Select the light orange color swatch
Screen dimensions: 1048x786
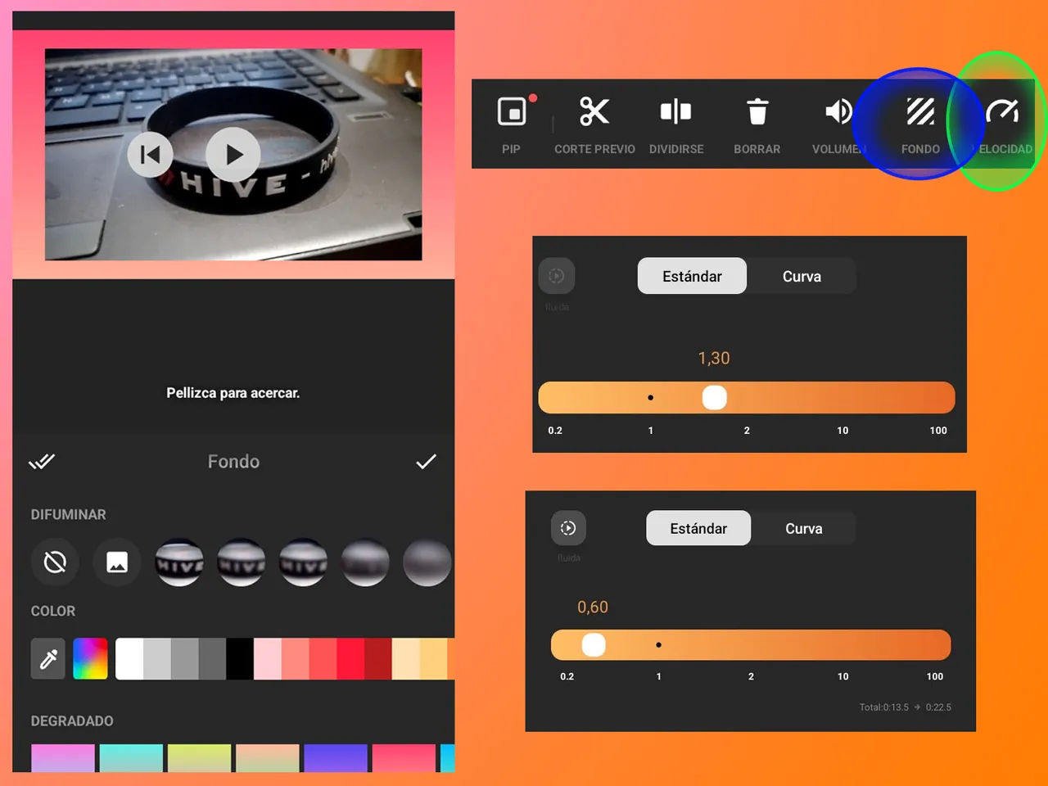[434, 658]
